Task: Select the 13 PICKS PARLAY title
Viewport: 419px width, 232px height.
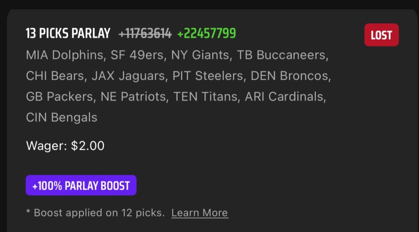Action: 68,33
